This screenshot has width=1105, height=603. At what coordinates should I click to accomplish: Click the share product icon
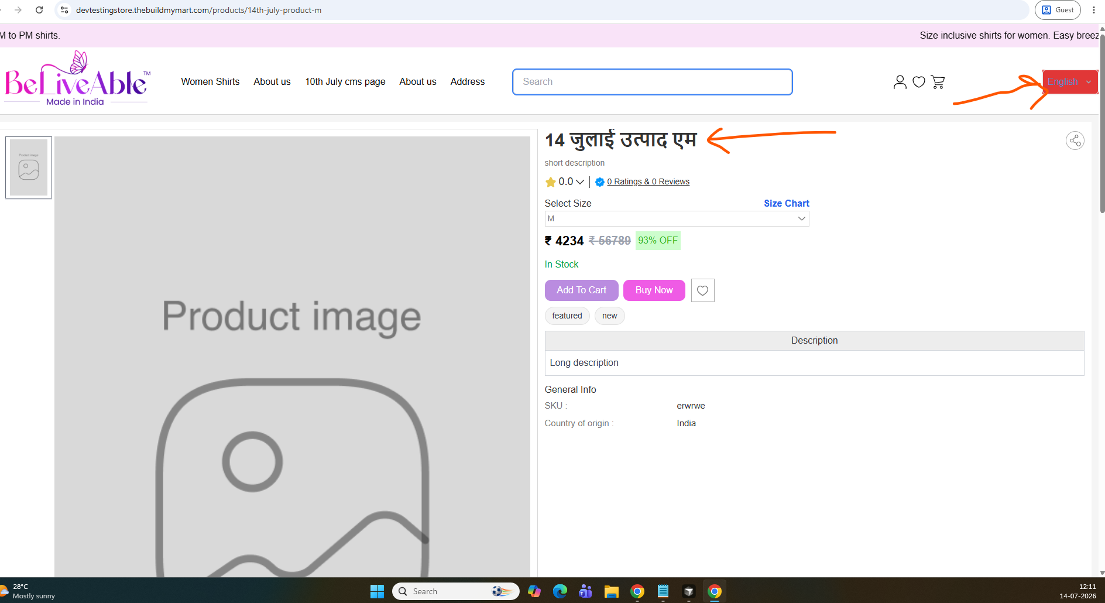[1075, 141]
